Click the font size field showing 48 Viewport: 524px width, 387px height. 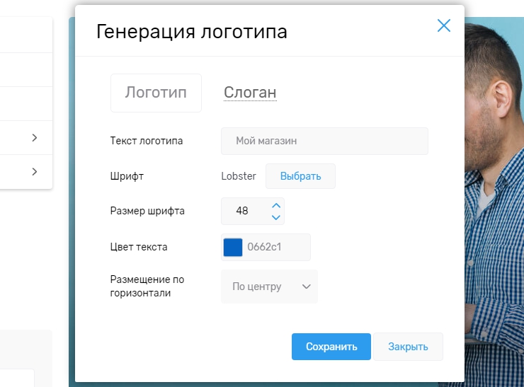coord(243,211)
